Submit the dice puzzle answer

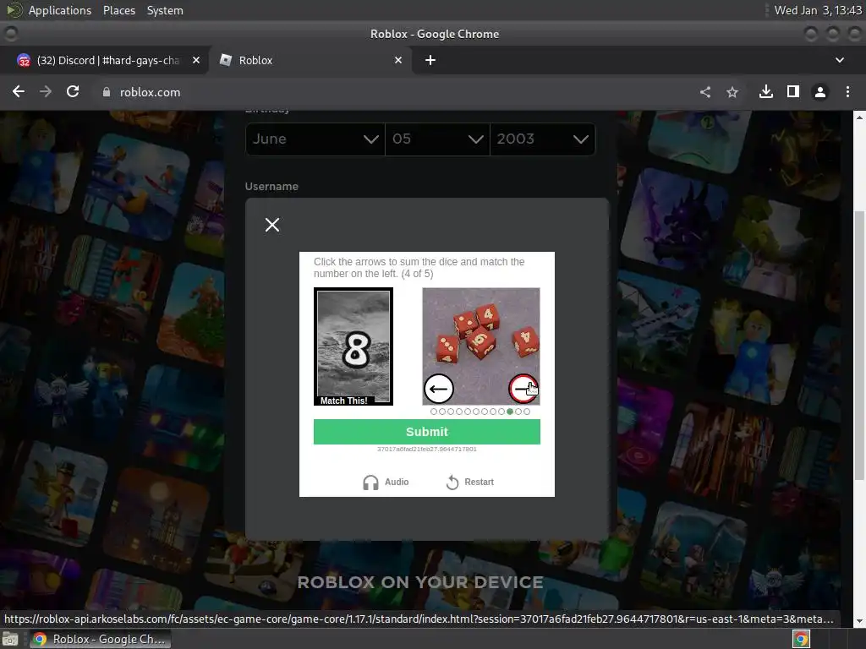coord(427,432)
